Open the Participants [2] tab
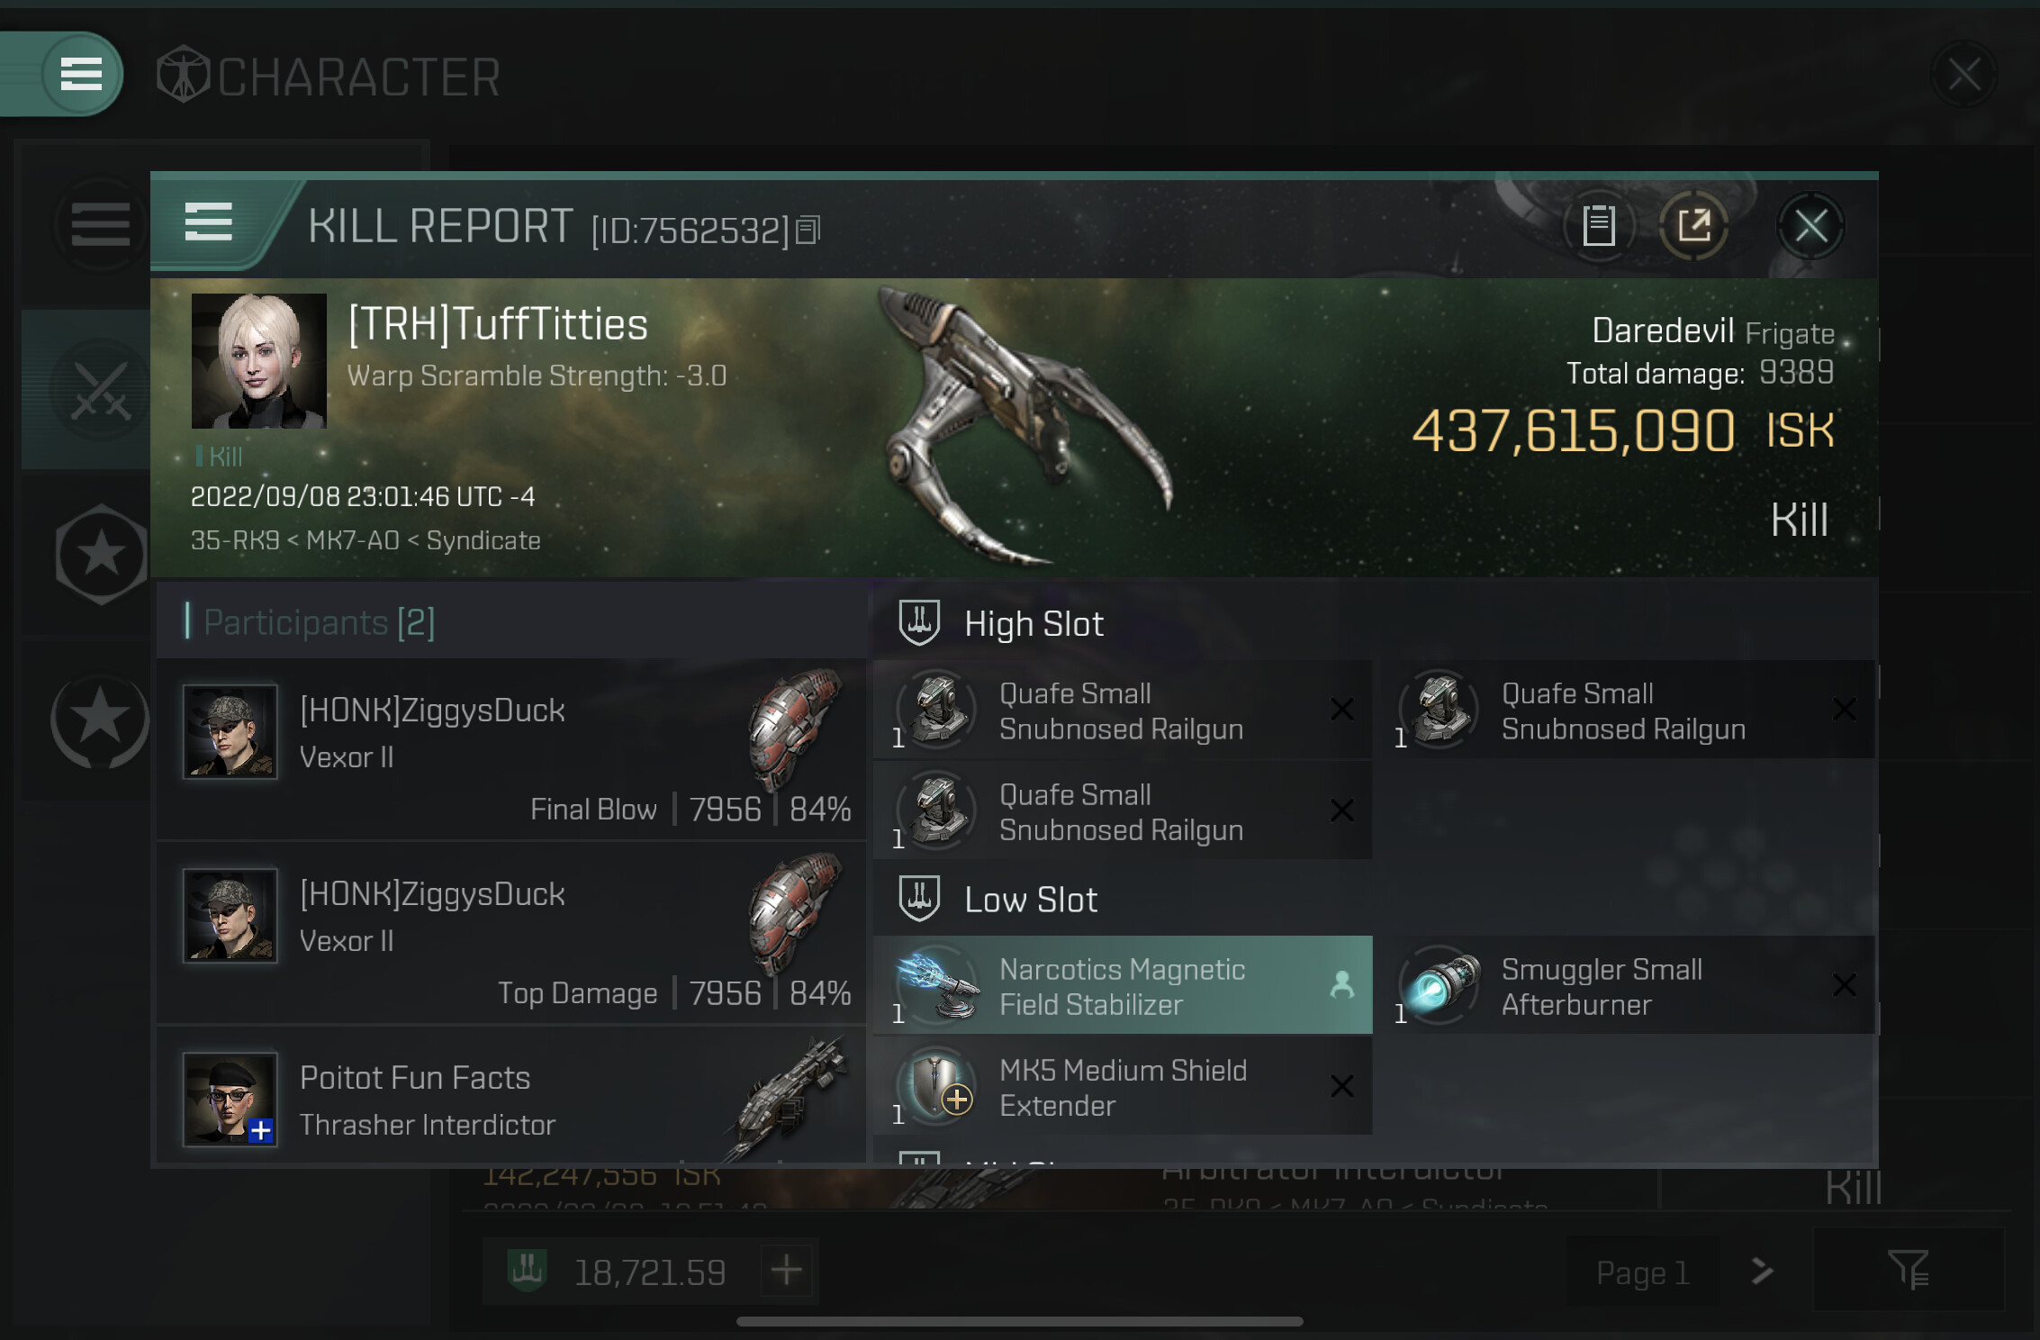Viewport: 2040px width, 1340px height. click(320, 621)
